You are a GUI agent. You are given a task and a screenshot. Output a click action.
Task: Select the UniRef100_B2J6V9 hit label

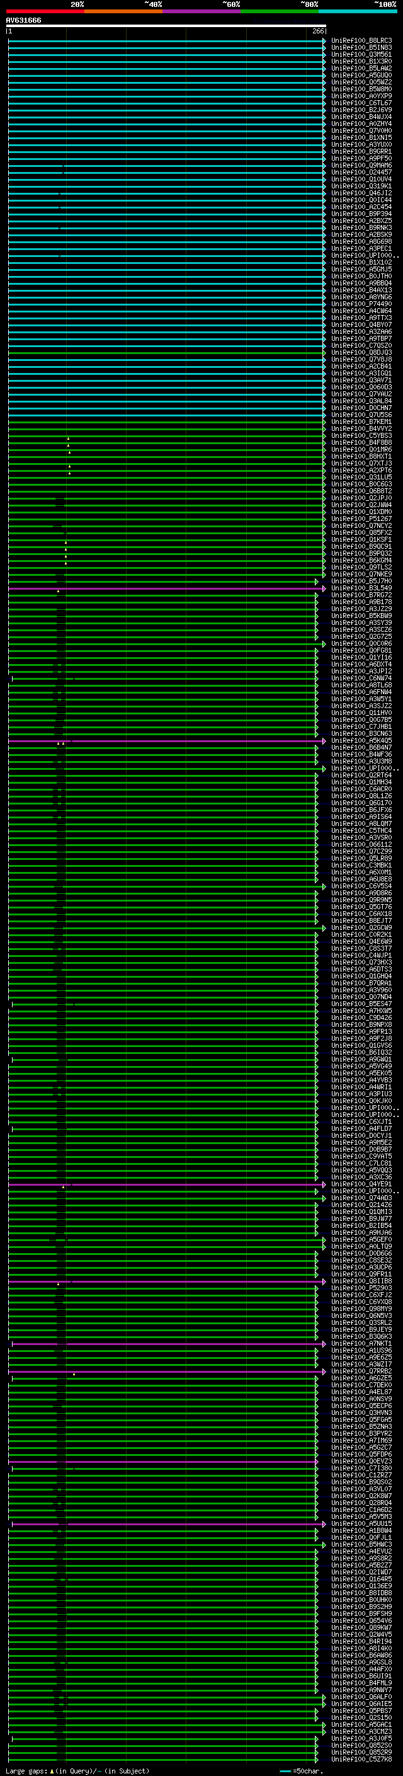tap(361, 110)
